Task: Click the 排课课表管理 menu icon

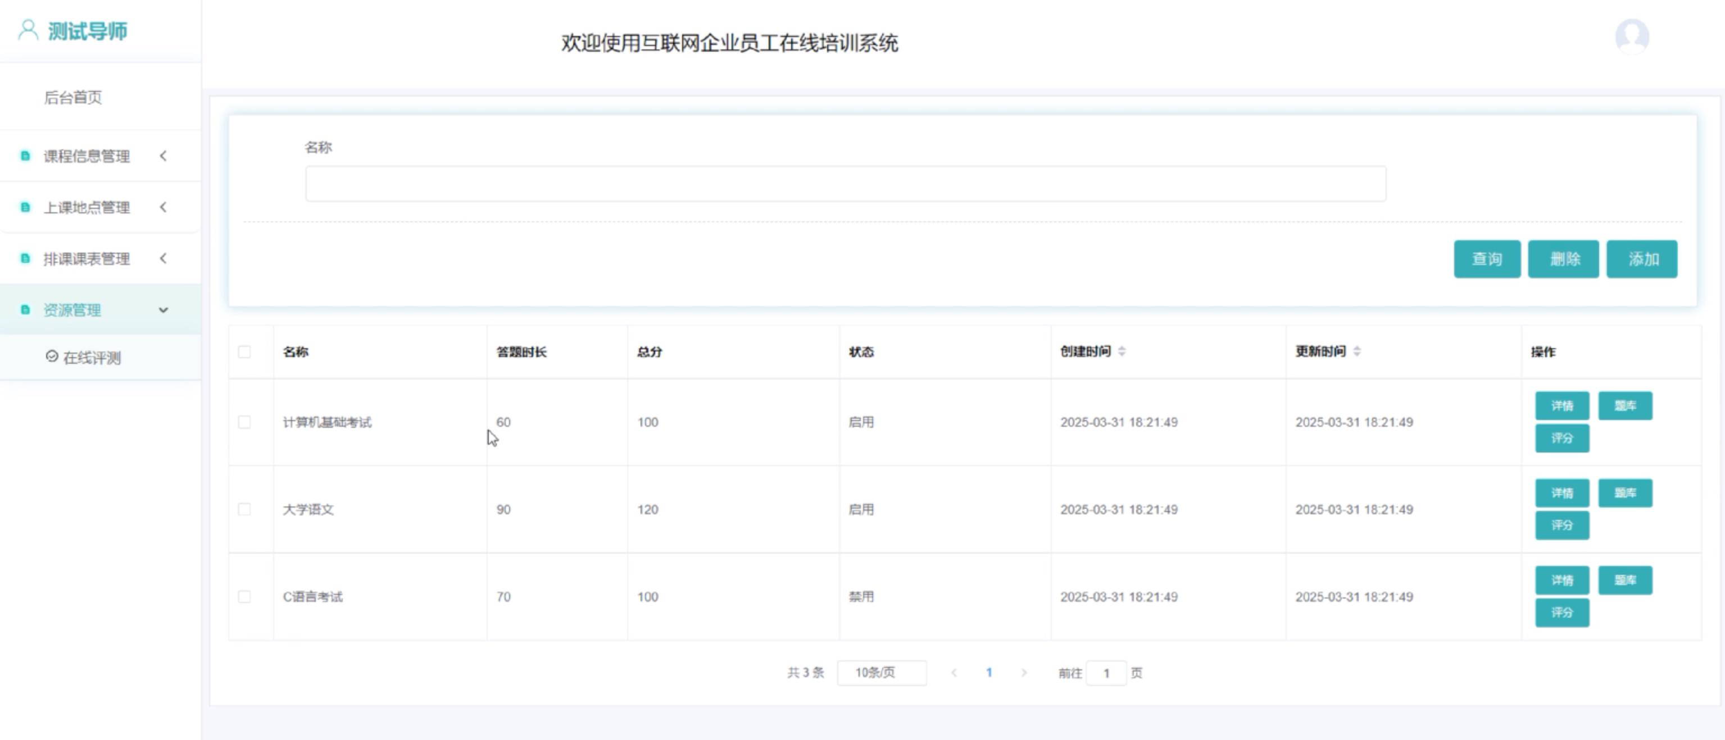Action: (x=25, y=258)
